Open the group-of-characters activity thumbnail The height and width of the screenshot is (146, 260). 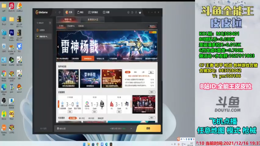[69, 79]
